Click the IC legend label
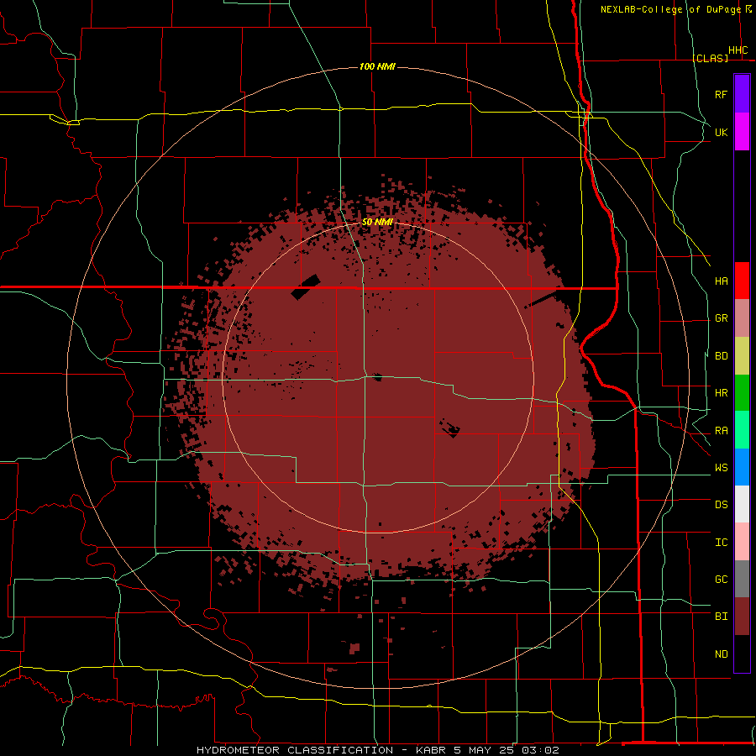The image size is (756, 756). (x=722, y=543)
